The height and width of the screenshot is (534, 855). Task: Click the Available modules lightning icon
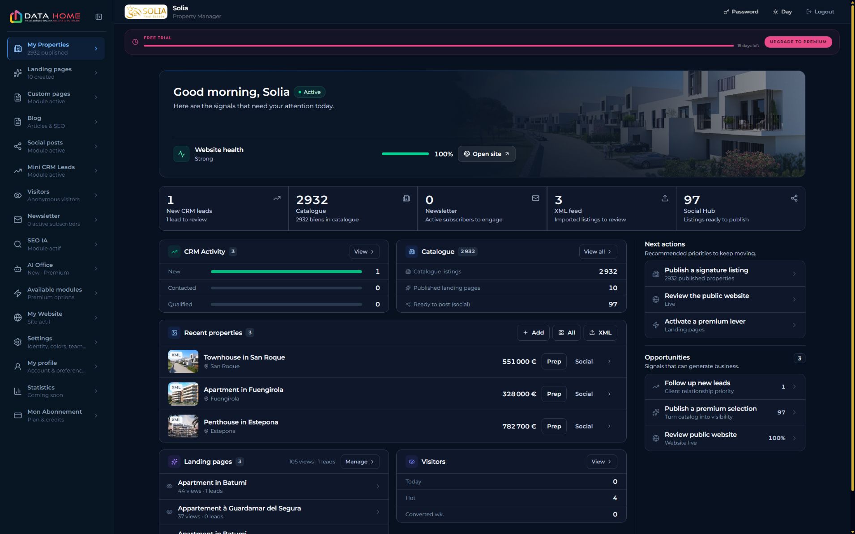(x=18, y=293)
